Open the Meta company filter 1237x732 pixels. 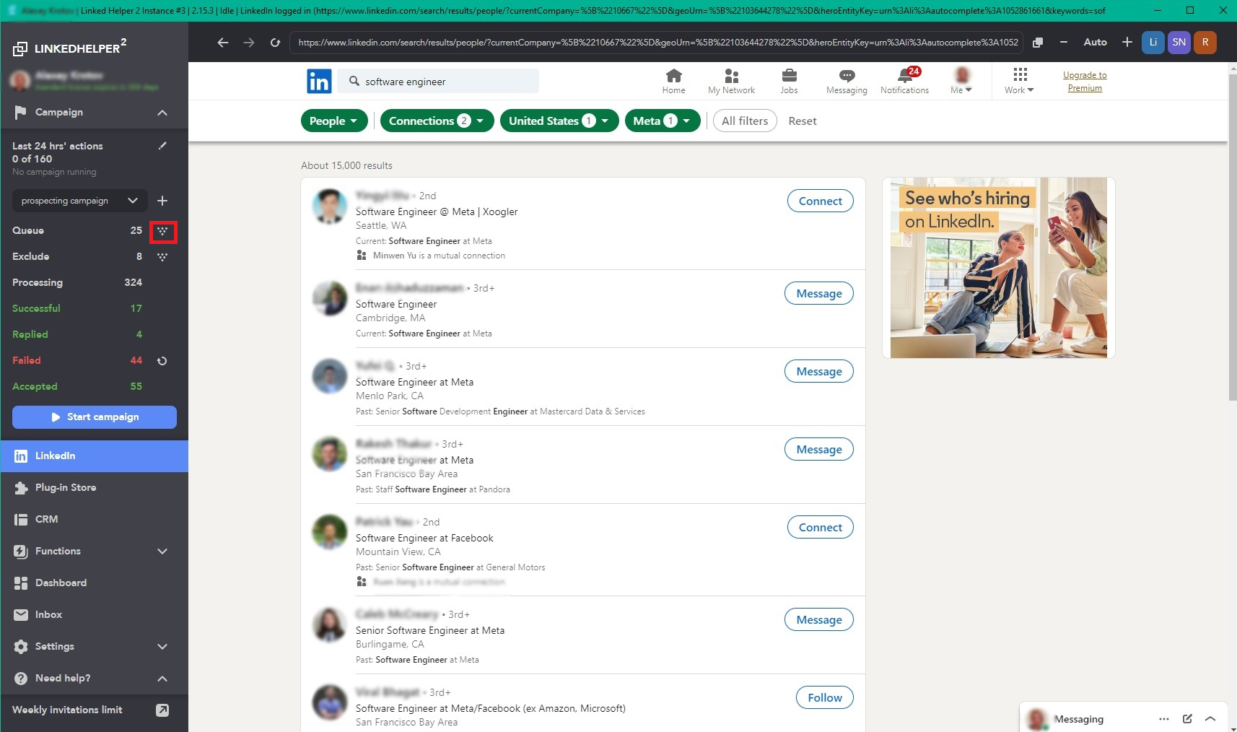[663, 121]
